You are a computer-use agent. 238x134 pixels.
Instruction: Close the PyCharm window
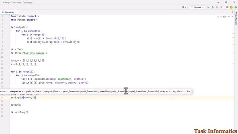pyautogui.click(x=234, y=3)
